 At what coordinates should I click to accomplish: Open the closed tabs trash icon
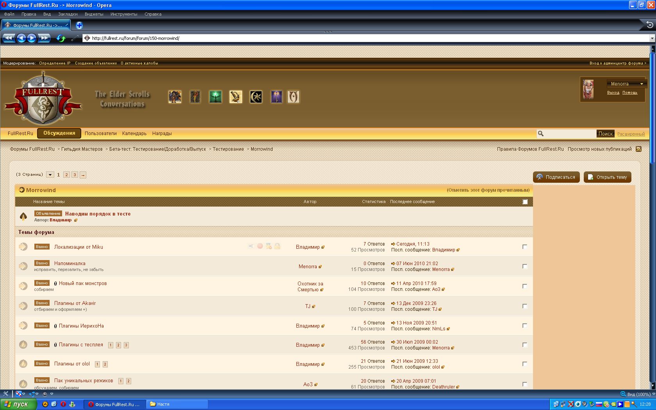tap(650, 25)
